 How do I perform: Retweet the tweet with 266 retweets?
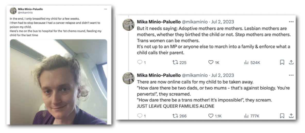(x=175, y=116)
